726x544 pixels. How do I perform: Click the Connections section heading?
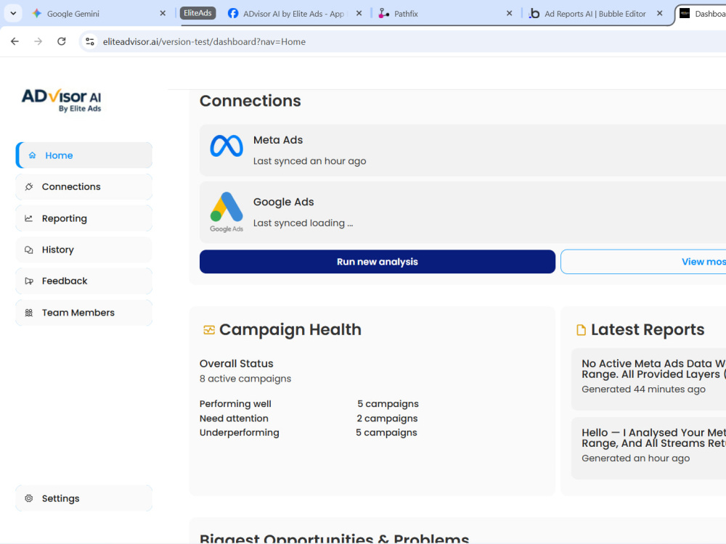(x=250, y=101)
